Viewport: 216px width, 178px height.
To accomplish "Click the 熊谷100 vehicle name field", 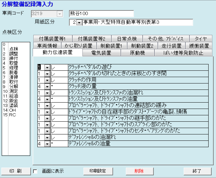I will click(101, 14).
